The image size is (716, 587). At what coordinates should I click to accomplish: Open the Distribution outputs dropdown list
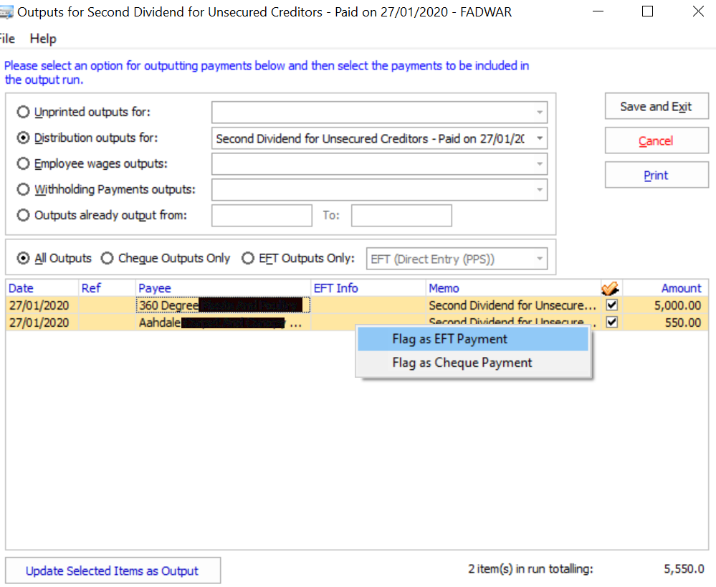(539, 138)
